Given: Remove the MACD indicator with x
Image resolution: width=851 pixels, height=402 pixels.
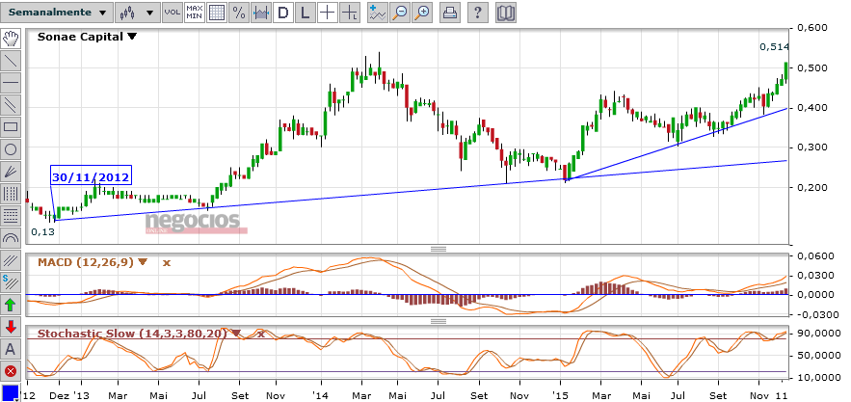Looking at the screenshot, I should click(x=166, y=262).
